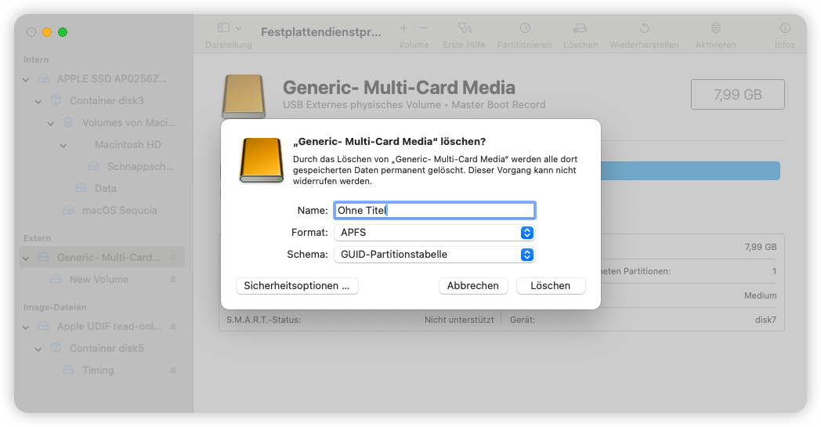Select the Festplattendienstpr... window title
The width and height of the screenshot is (821, 427).
[x=321, y=32]
